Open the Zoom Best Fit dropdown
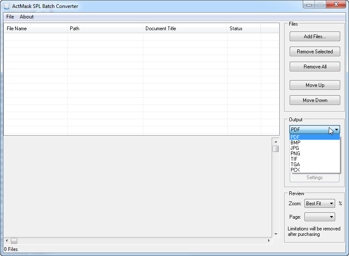 320,204
